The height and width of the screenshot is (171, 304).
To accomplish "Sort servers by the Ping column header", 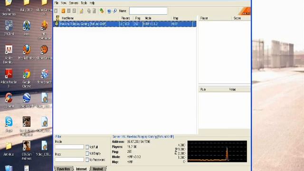I will [138, 18].
